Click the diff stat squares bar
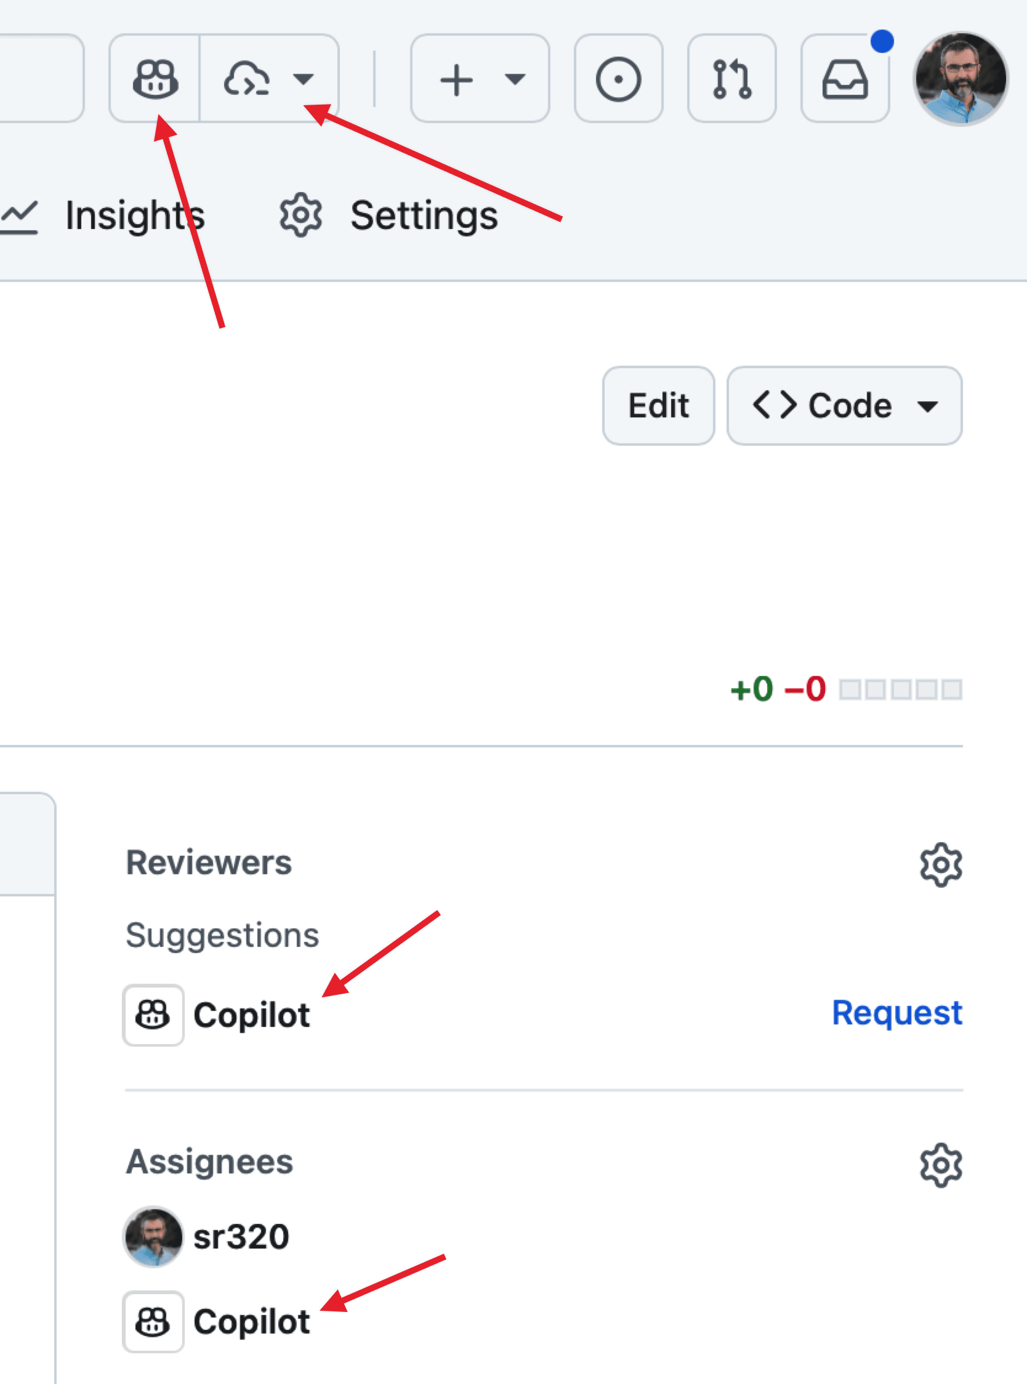The image size is (1027, 1384). pos(900,689)
